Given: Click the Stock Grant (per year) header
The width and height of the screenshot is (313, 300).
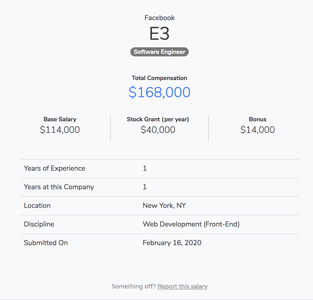Looking at the screenshot, I should (x=158, y=119).
